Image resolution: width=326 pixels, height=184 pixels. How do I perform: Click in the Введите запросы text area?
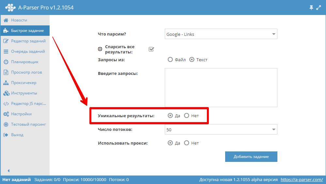(221, 88)
